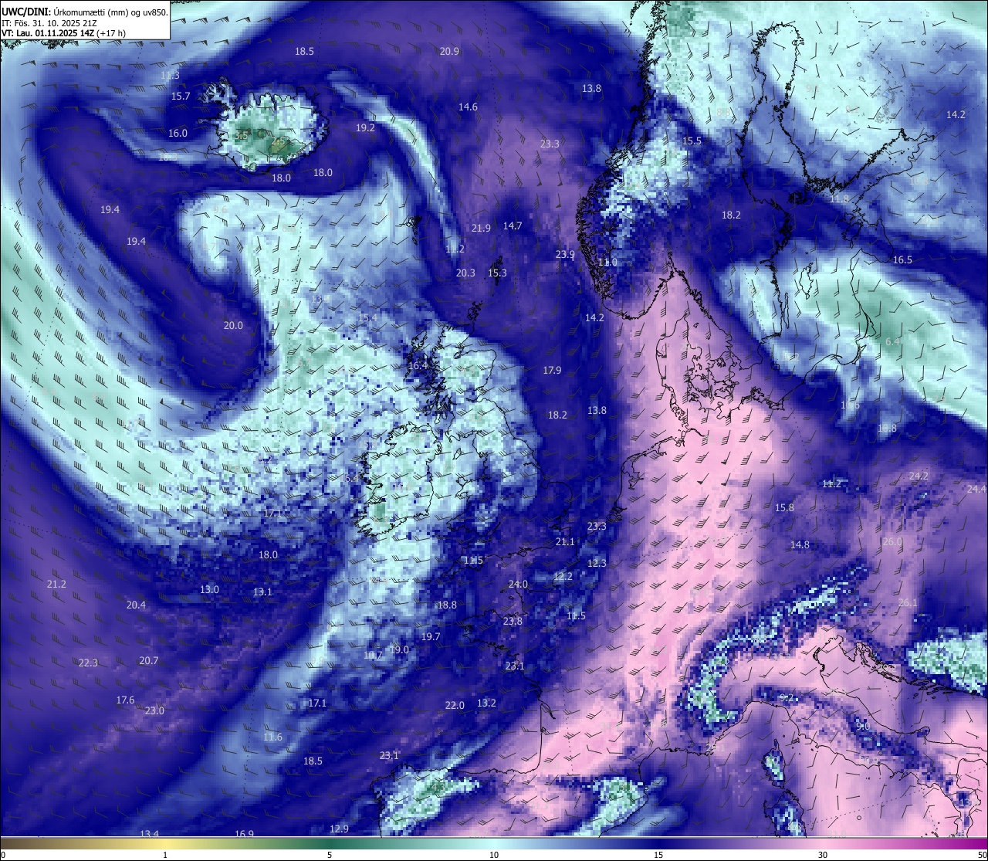This screenshot has height=861, width=988.
Task: Click the 16.5 value over Finland
Action: (x=902, y=260)
